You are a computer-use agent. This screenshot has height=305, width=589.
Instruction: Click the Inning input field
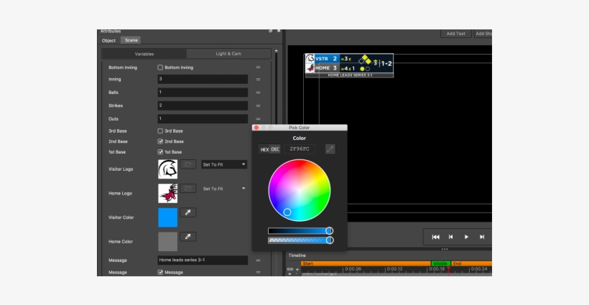coord(203,79)
